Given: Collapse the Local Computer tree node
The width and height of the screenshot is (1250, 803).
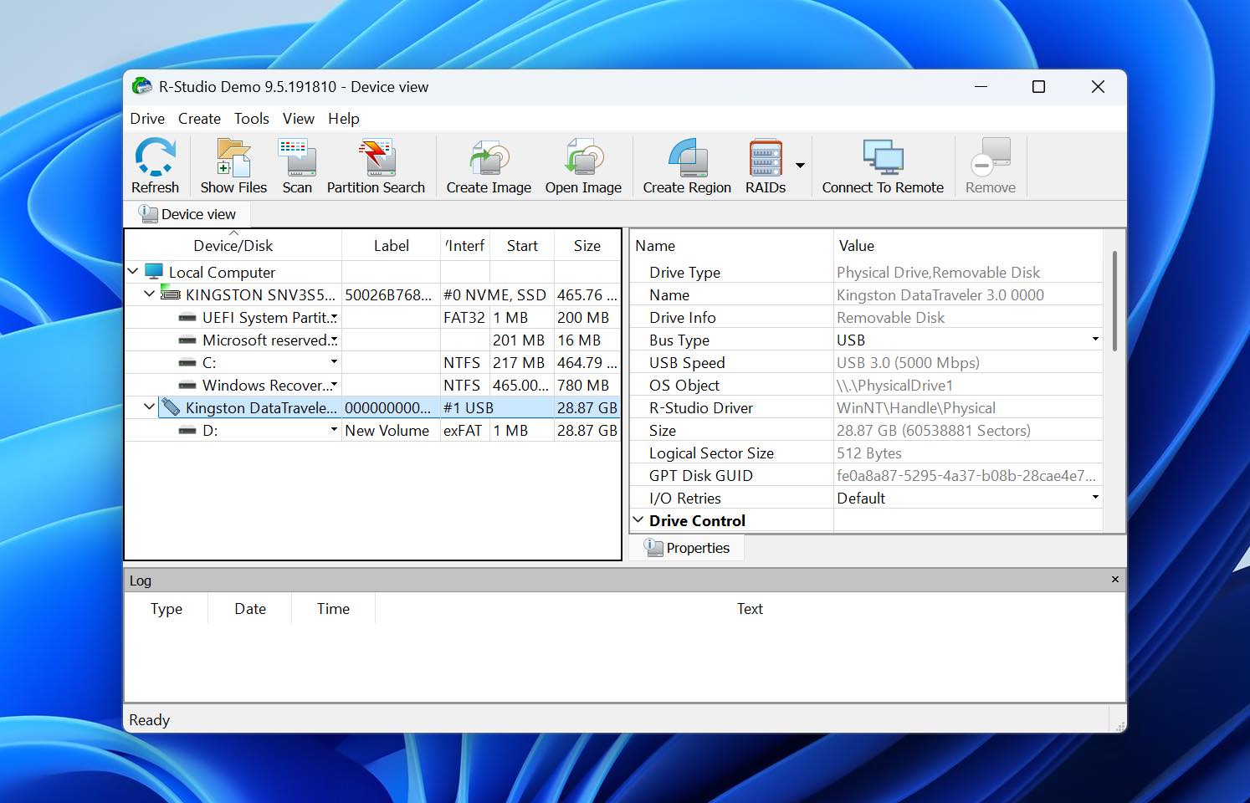Looking at the screenshot, I should pos(133,271).
